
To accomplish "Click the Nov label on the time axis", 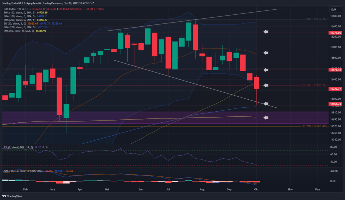I will [290, 189].
